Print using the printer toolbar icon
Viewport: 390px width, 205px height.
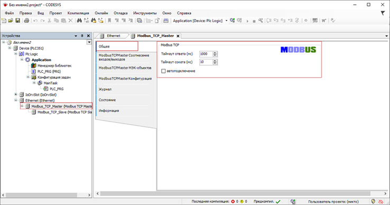point(26,21)
